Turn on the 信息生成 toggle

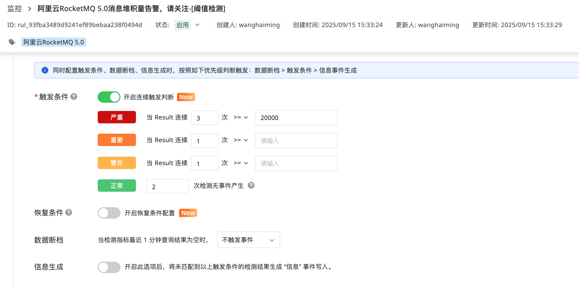point(109,267)
